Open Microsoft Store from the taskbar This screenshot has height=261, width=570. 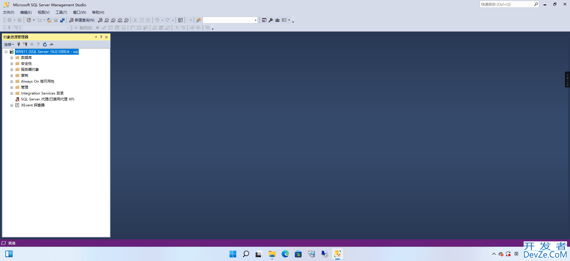[x=298, y=254]
